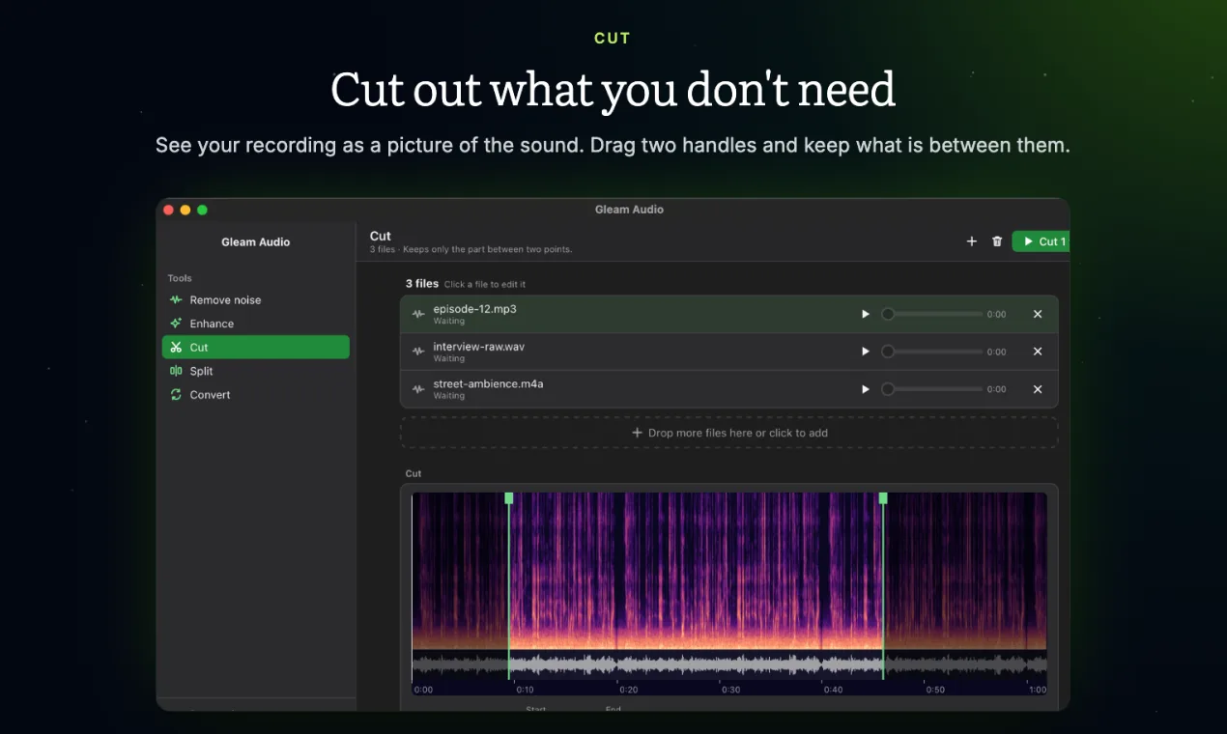Click the green zoom window button

click(202, 210)
